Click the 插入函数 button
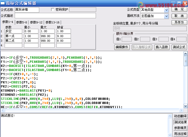188x137 pixels. 162,47
